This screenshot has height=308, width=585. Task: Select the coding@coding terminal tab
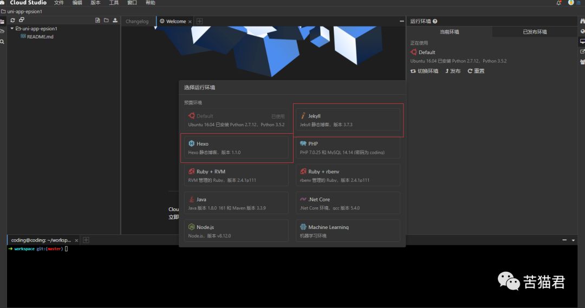41,240
